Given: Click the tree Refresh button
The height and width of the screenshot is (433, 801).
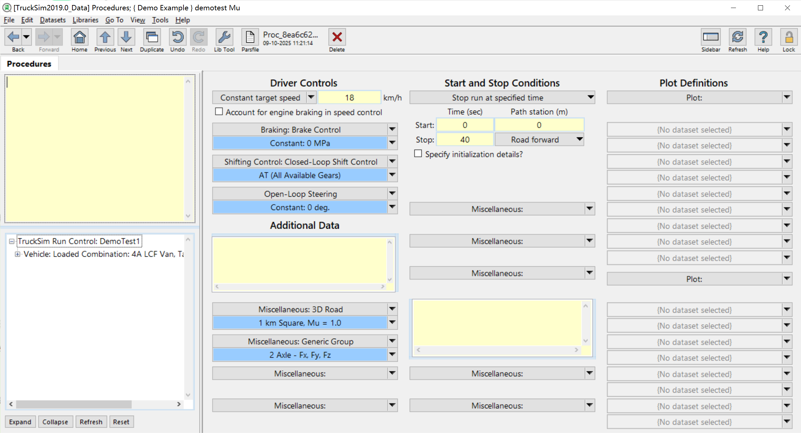Looking at the screenshot, I should click(91, 422).
